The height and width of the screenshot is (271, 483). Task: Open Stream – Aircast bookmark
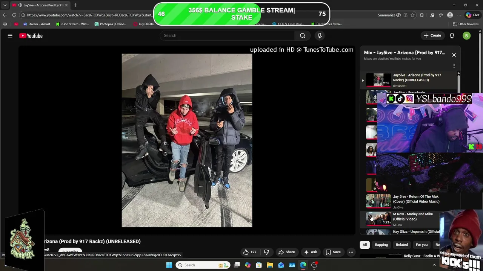(x=37, y=24)
